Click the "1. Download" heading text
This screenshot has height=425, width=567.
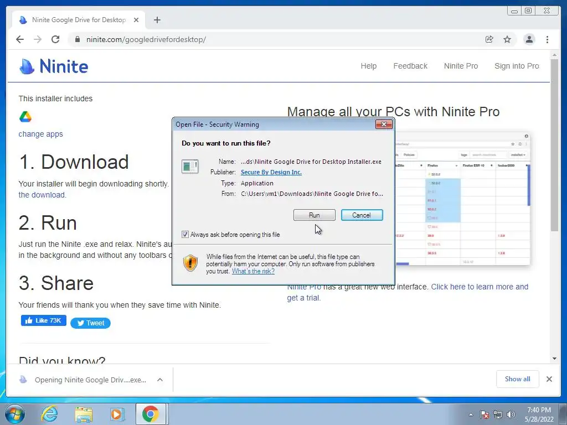click(x=74, y=162)
